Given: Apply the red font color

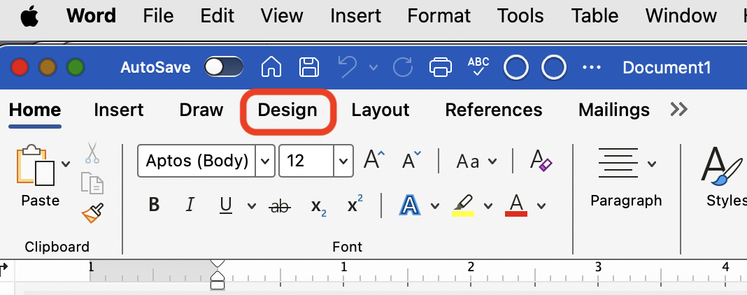Looking at the screenshot, I should click(x=516, y=206).
